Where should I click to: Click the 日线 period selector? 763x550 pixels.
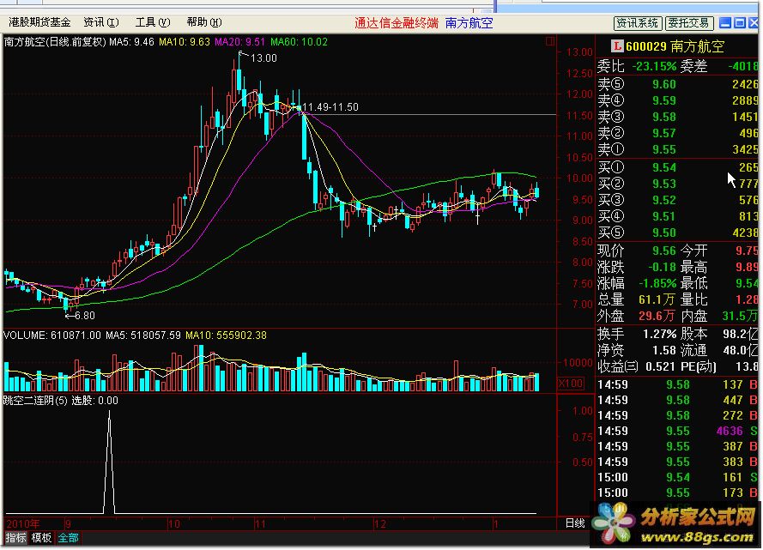pos(575,523)
